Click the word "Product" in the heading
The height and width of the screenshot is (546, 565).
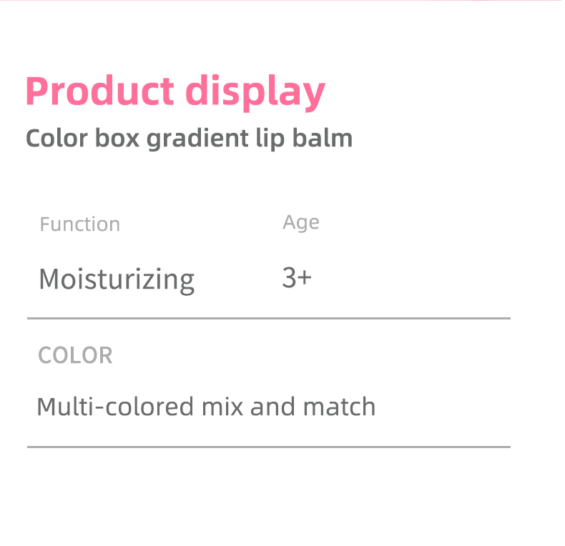tap(99, 92)
